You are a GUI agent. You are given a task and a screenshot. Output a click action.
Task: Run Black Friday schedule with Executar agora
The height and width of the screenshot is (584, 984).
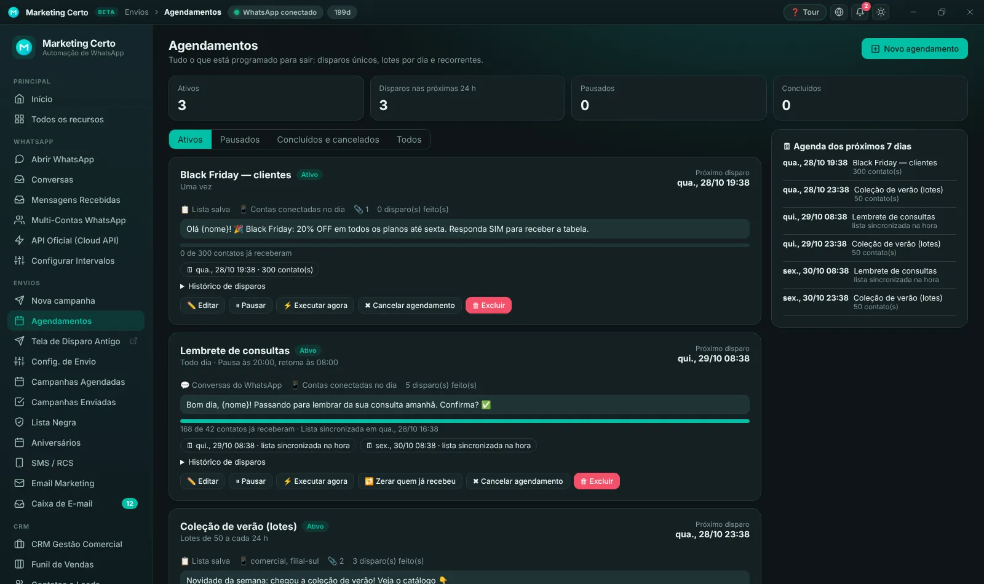coord(315,306)
